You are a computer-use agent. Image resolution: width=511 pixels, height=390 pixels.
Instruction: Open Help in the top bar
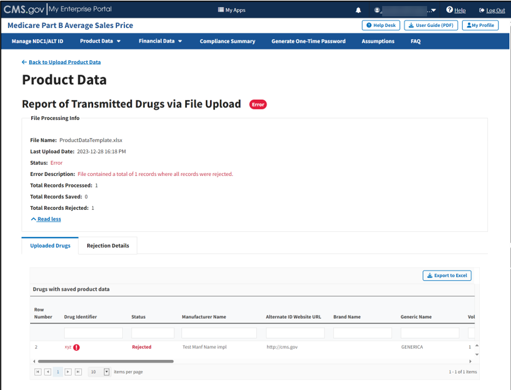(456, 10)
